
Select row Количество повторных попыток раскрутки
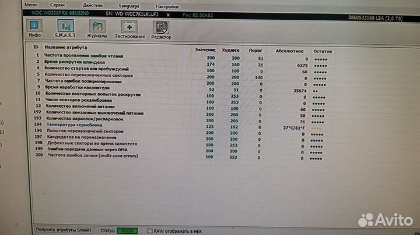click(181, 95)
